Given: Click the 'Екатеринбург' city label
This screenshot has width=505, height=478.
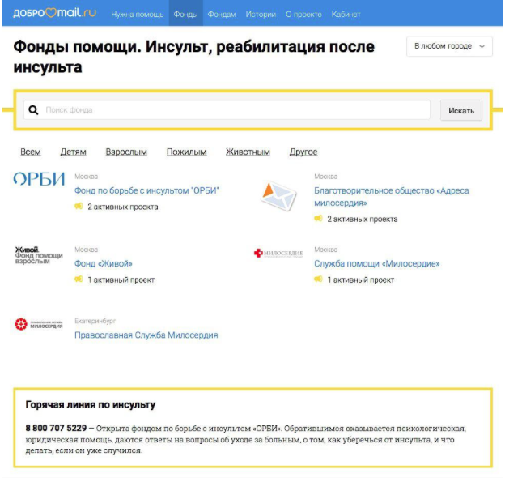Looking at the screenshot, I should click(95, 321).
